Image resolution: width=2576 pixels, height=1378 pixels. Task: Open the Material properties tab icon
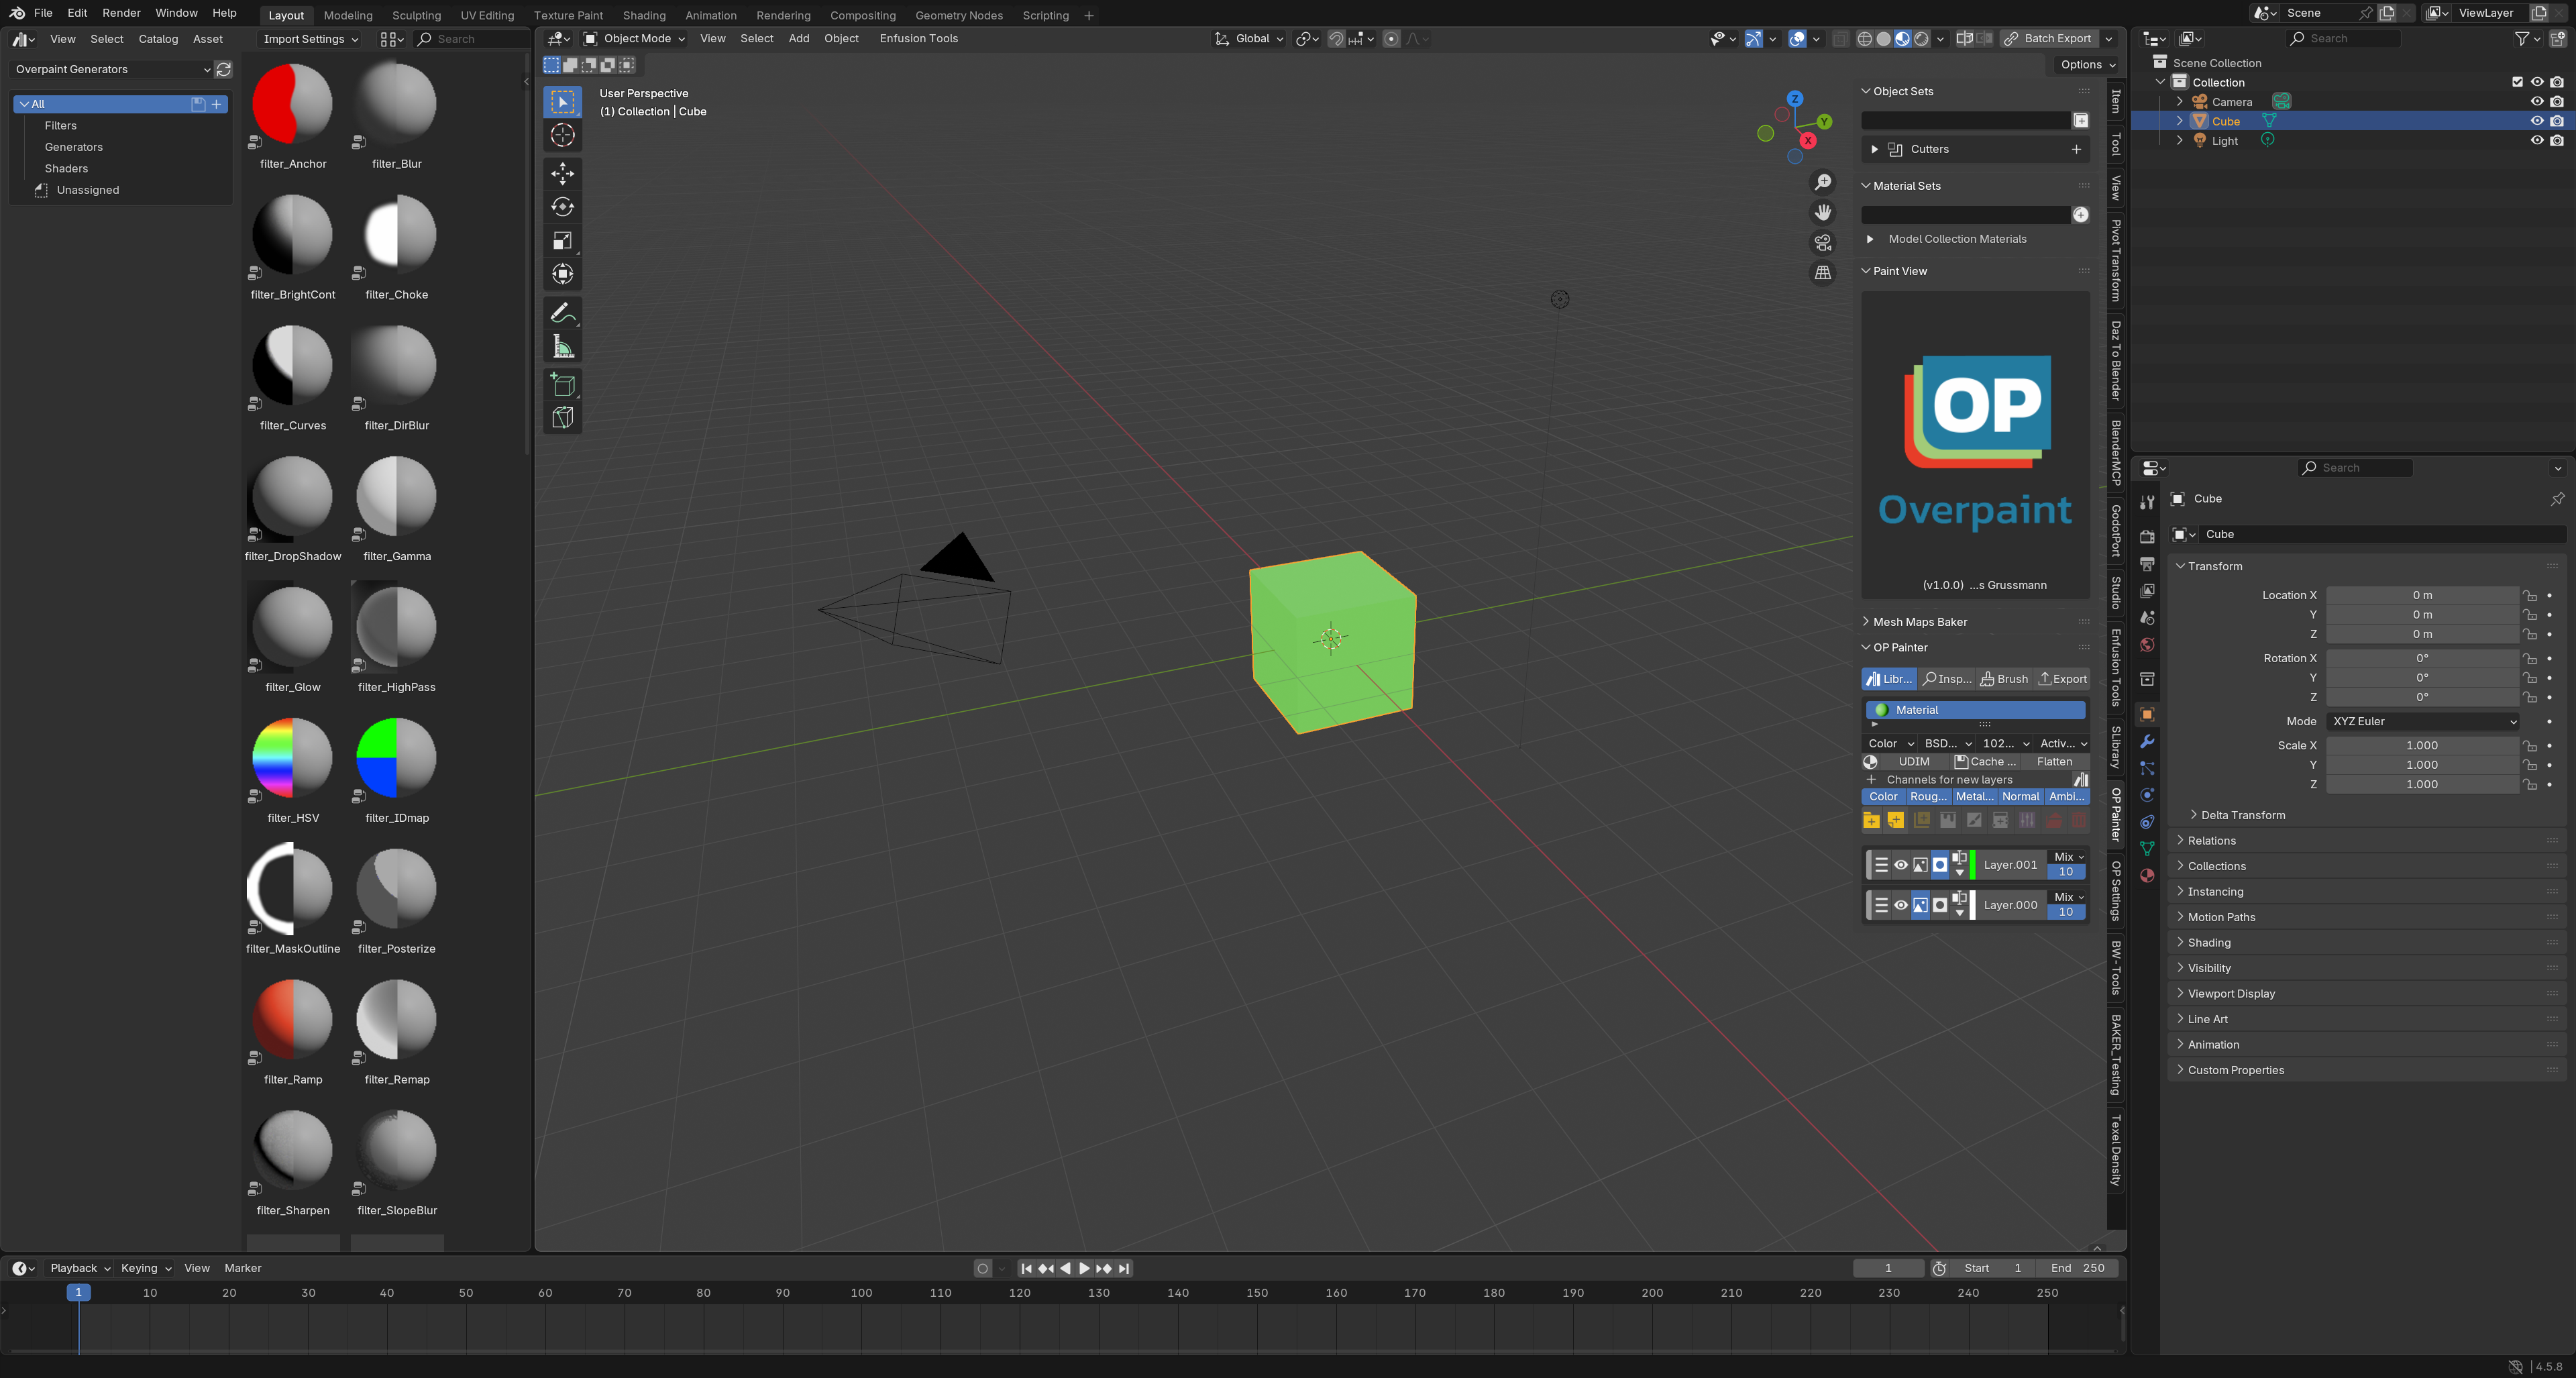pyautogui.click(x=2146, y=876)
